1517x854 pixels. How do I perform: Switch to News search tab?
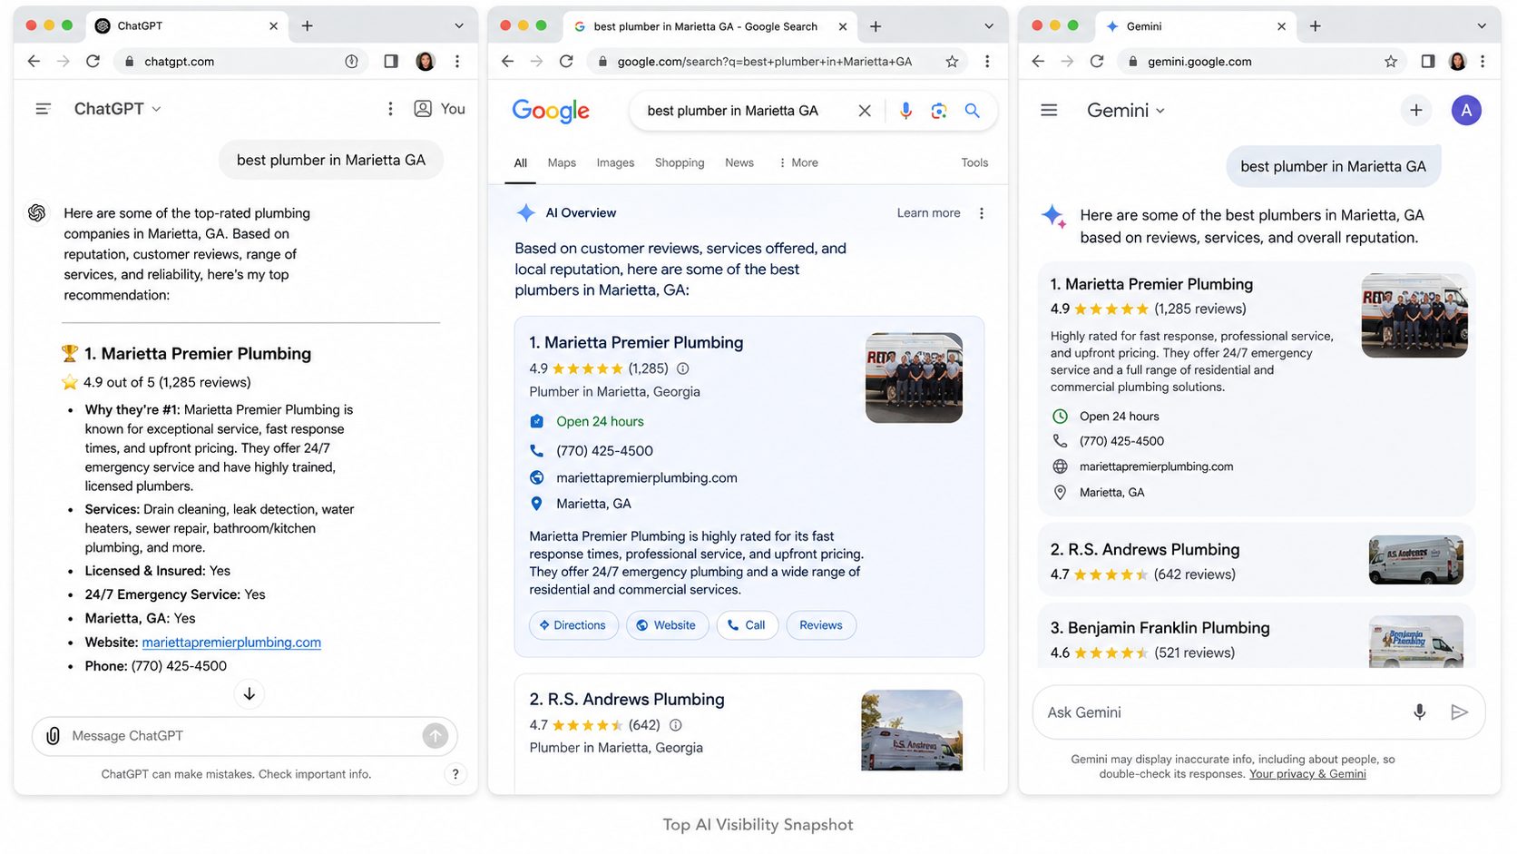(739, 163)
